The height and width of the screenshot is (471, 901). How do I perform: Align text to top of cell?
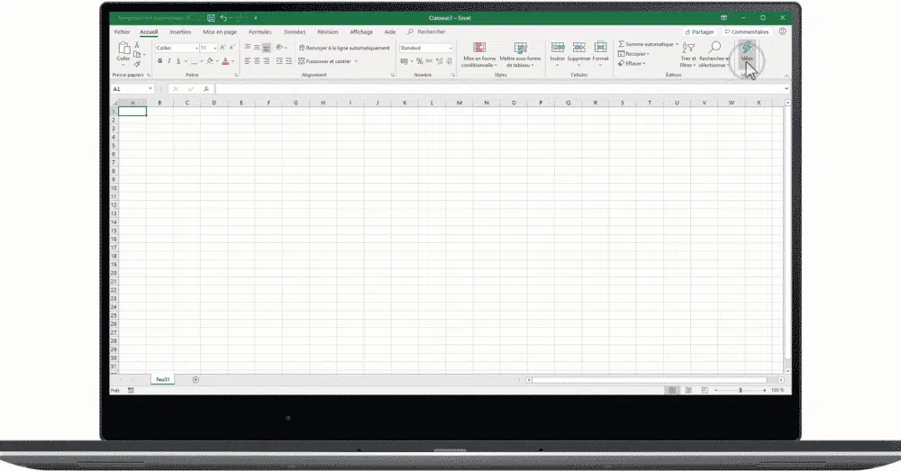(x=248, y=48)
